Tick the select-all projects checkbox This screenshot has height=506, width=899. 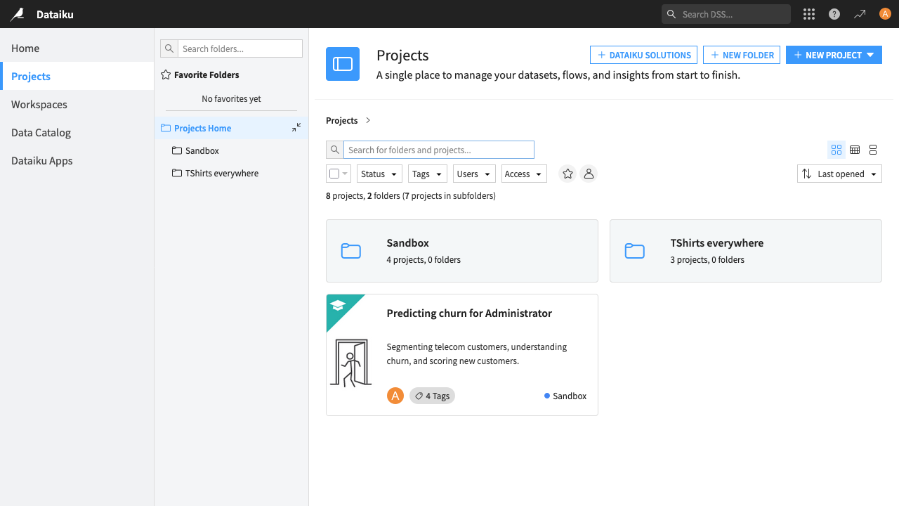(334, 174)
